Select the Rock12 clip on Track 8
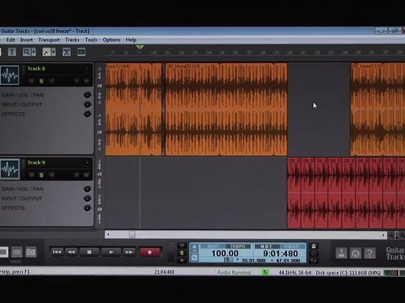 (x=134, y=109)
